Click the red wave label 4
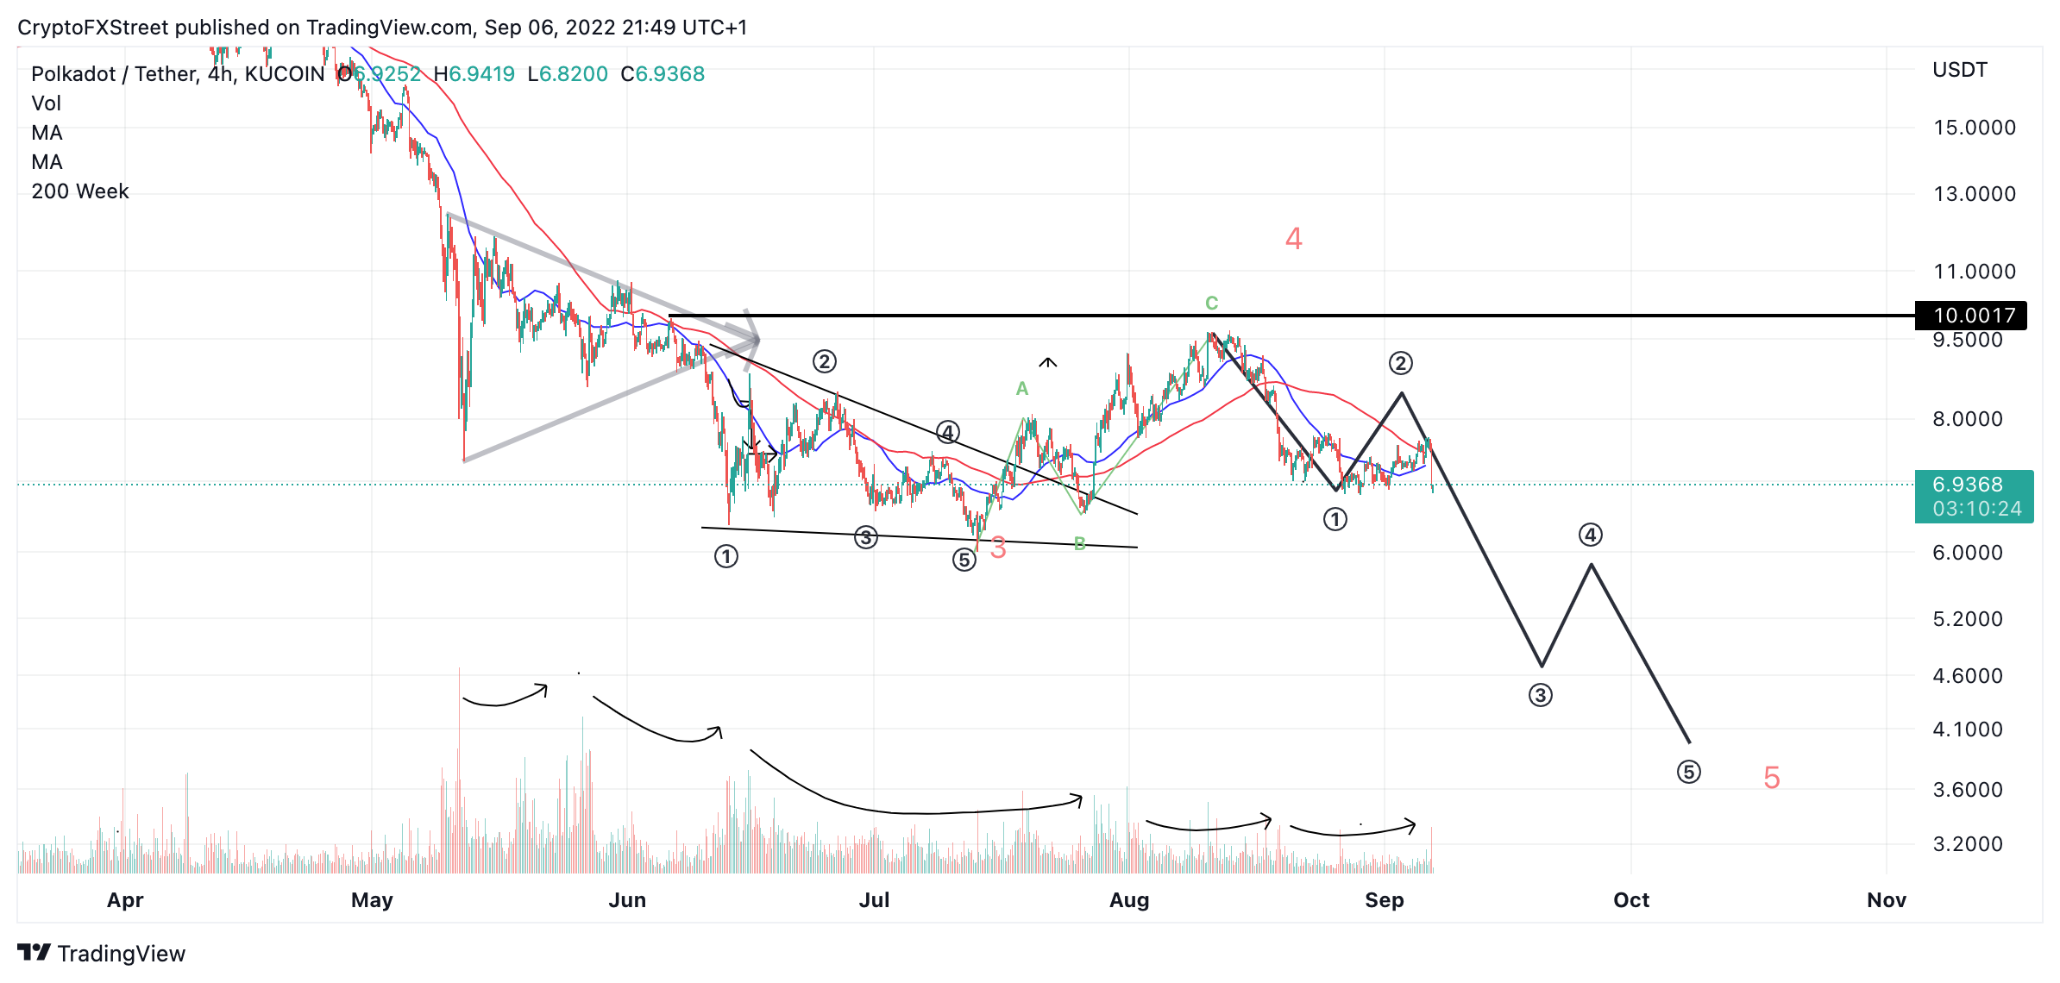The height and width of the screenshot is (983, 2060). pyautogui.click(x=1293, y=238)
